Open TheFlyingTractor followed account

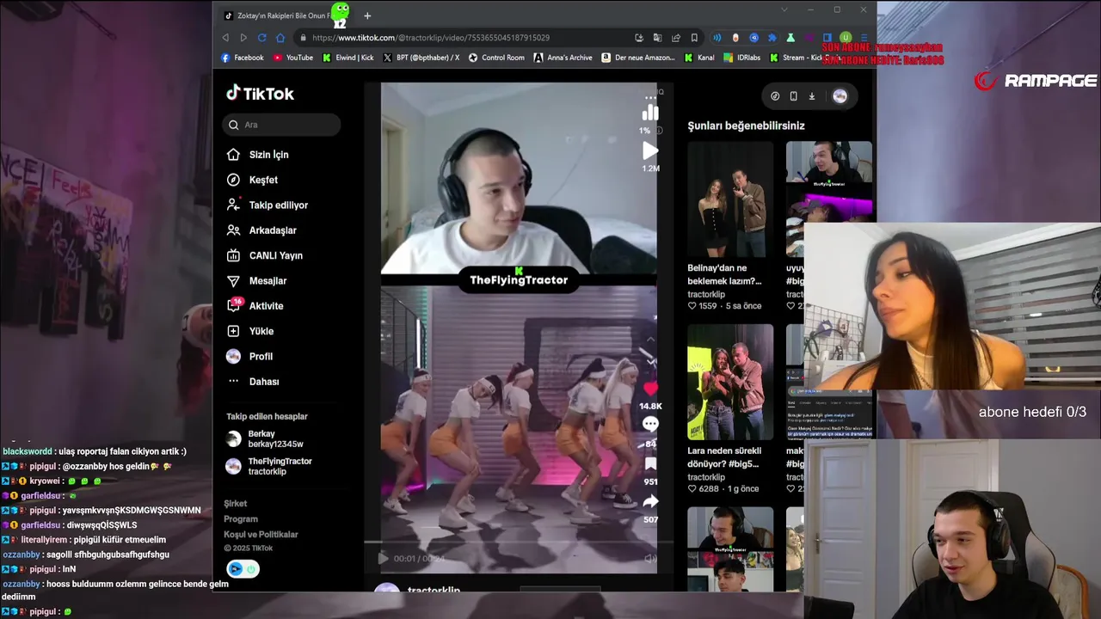(269, 466)
